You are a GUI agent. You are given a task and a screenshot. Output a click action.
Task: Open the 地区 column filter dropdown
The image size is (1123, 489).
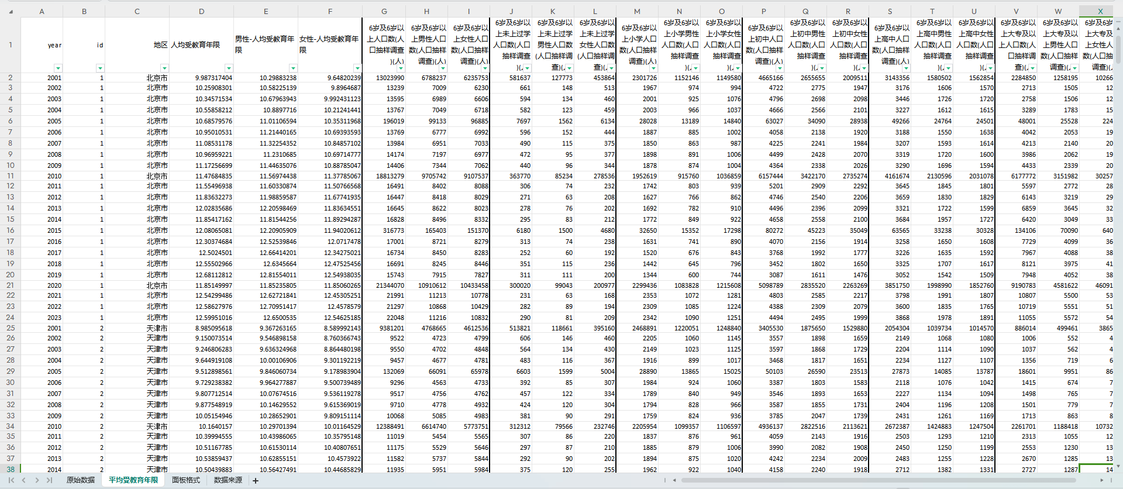pyautogui.click(x=164, y=68)
